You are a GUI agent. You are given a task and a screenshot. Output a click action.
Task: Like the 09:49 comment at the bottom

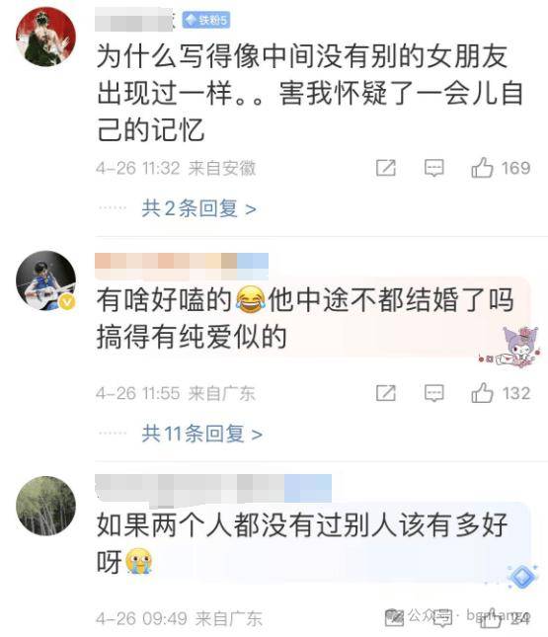[x=491, y=618]
